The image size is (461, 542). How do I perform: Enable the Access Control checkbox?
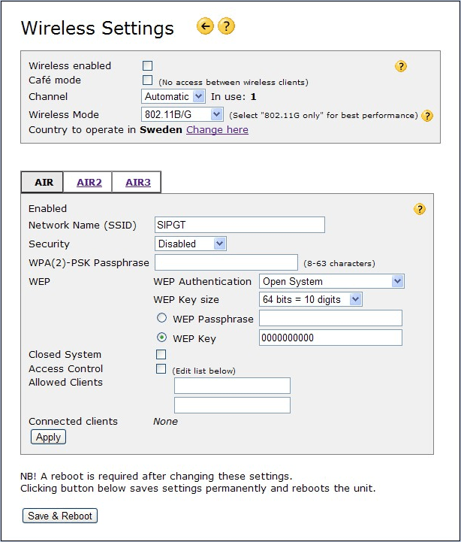161,368
